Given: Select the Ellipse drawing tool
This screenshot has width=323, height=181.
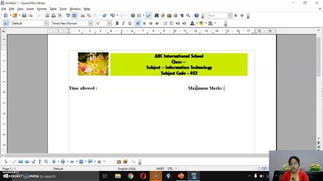Looking at the screenshot, I should click(27, 161).
